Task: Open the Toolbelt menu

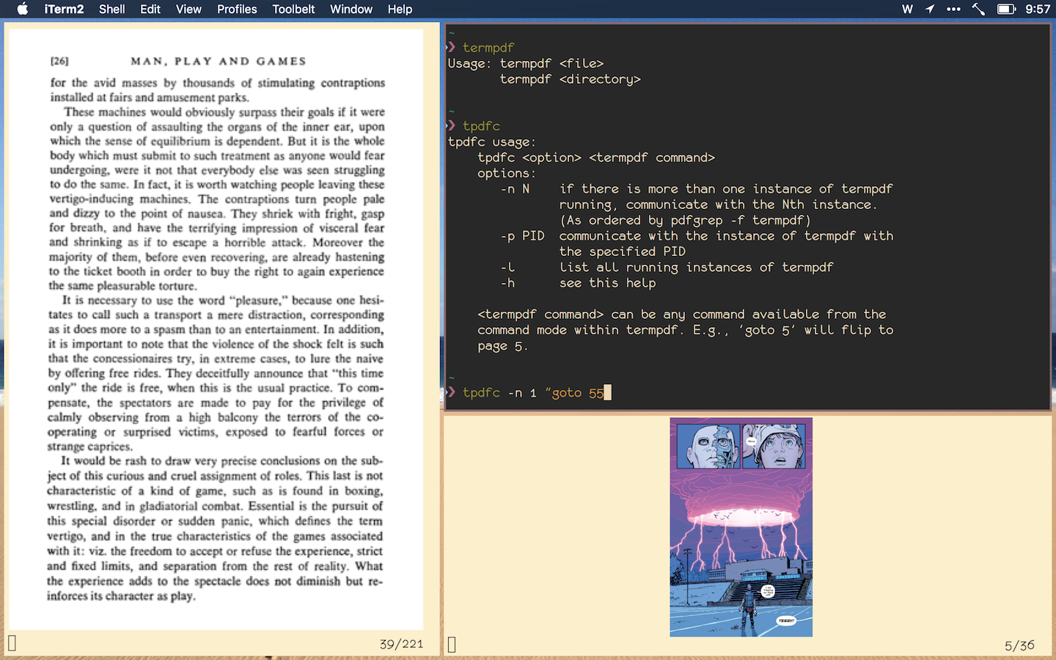Action: coord(293,9)
